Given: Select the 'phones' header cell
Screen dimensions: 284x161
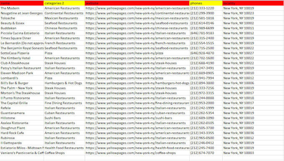Looking at the screenshot, I should point(206,3).
